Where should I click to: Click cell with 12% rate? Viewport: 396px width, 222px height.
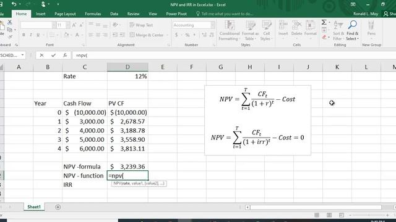point(127,76)
